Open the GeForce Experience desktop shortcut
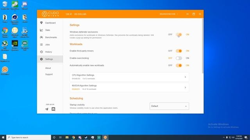 (x=15, y=45)
